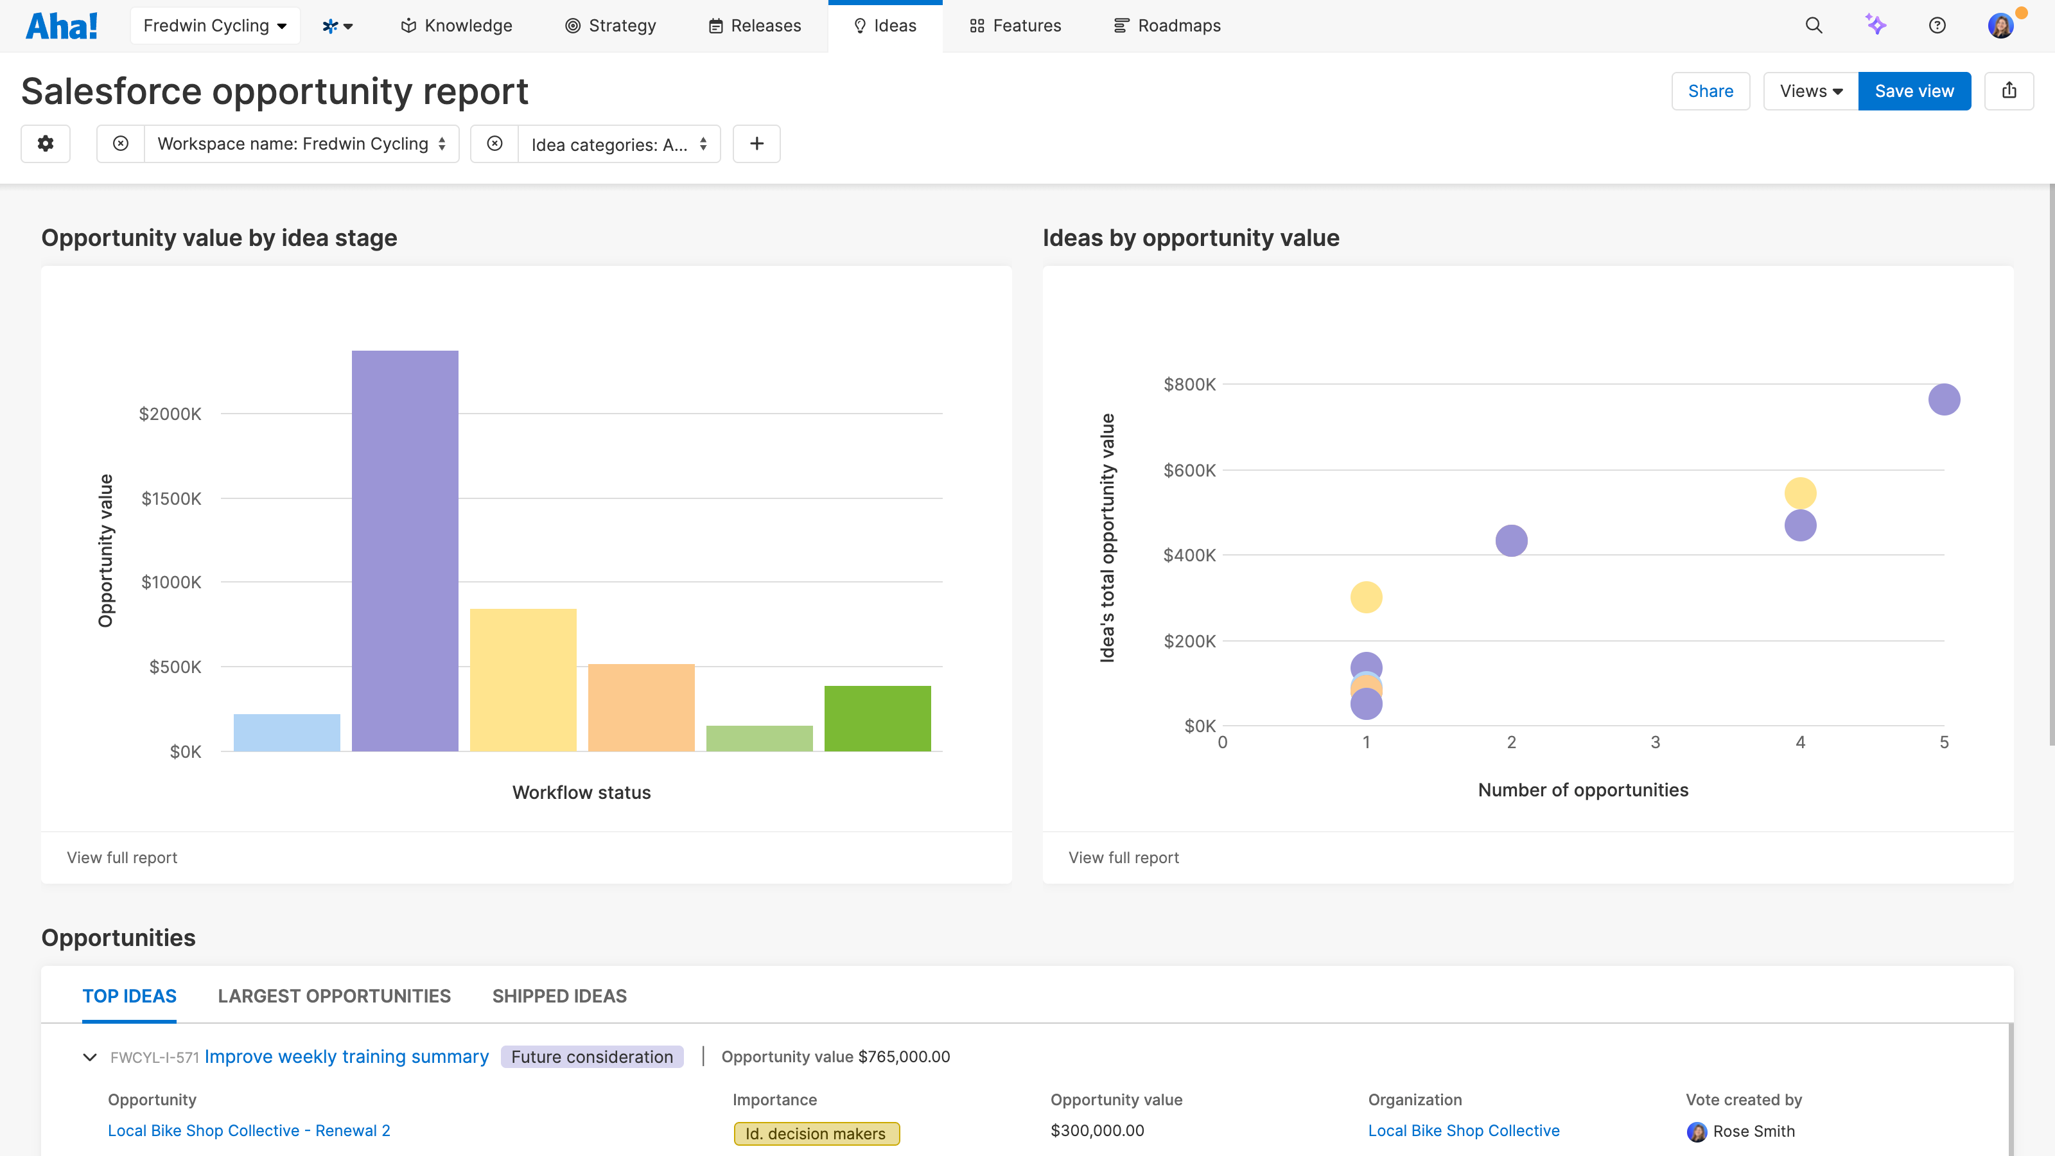The height and width of the screenshot is (1156, 2055).
Task: Switch to Largest Opportunities tab
Action: point(334,995)
